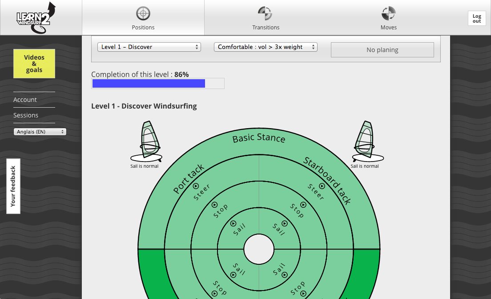Click the No planing button

pos(382,50)
